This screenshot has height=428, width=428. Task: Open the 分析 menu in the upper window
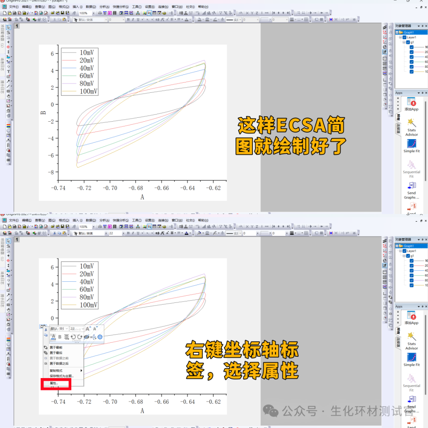click(104, 7)
